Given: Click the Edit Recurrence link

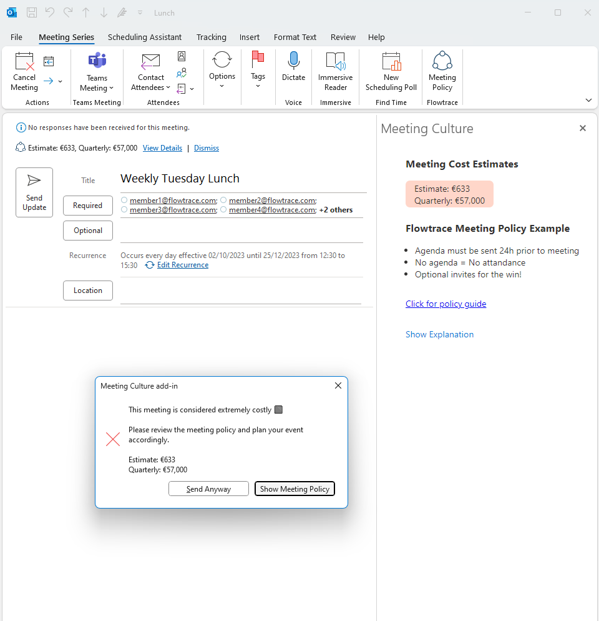Looking at the screenshot, I should tap(183, 265).
